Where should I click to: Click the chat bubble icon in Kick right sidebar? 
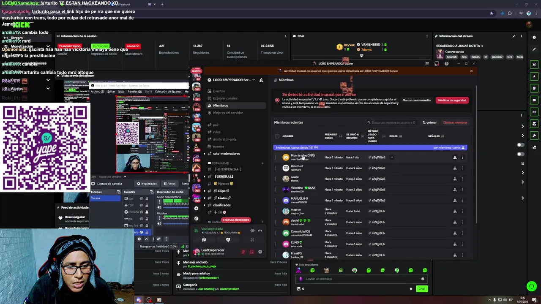535,100
